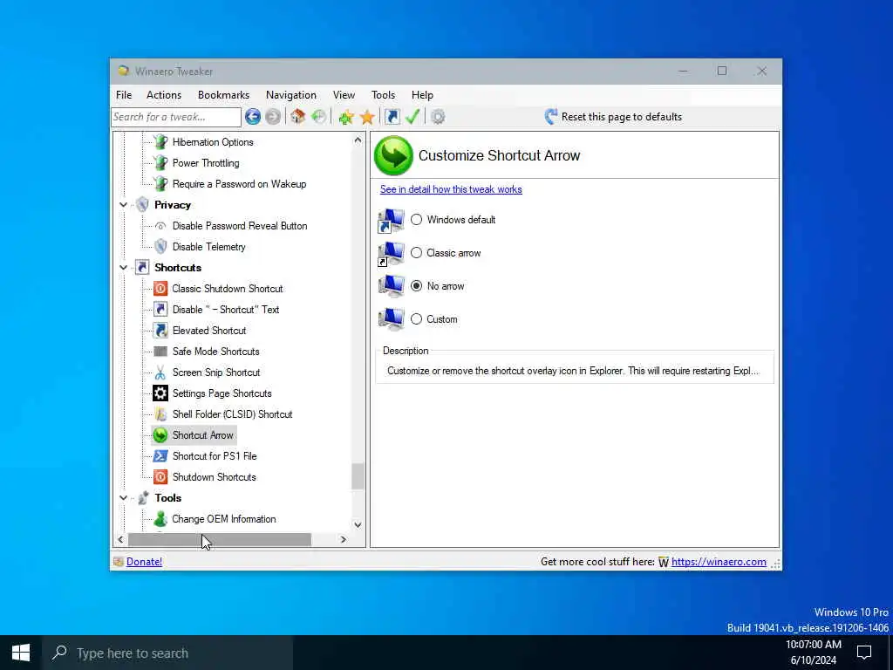Screen dimensions: 893x670
Task: Click the large green Customize Shortcut Arrow icon
Action: click(x=393, y=155)
